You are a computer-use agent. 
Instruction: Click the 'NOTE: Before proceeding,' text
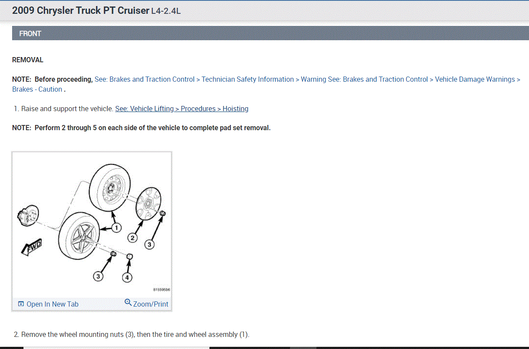pos(52,79)
